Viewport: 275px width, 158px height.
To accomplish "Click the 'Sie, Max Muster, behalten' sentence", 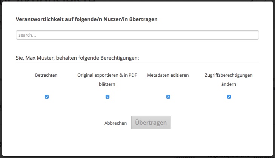I will [77, 58].
